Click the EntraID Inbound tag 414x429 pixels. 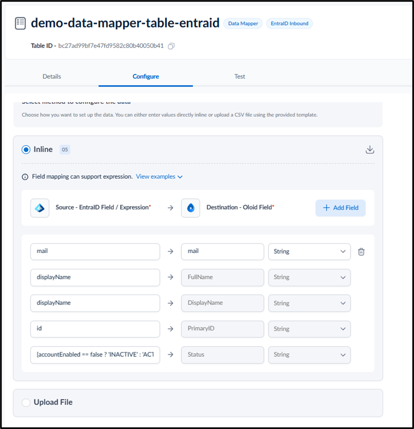click(x=289, y=23)
